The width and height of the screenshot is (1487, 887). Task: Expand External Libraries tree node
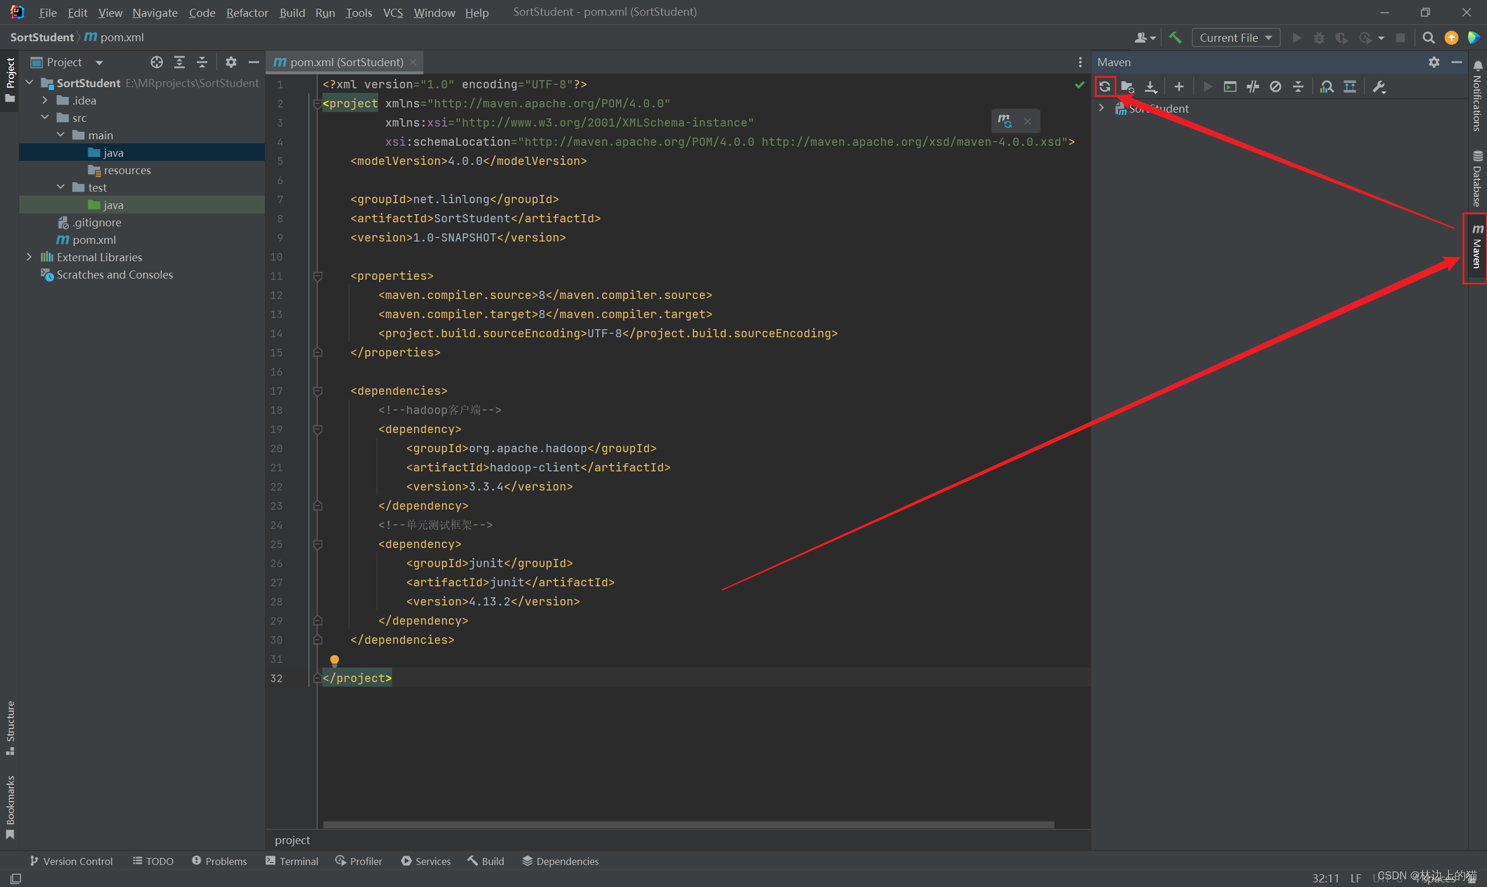(x=29, y=257)
